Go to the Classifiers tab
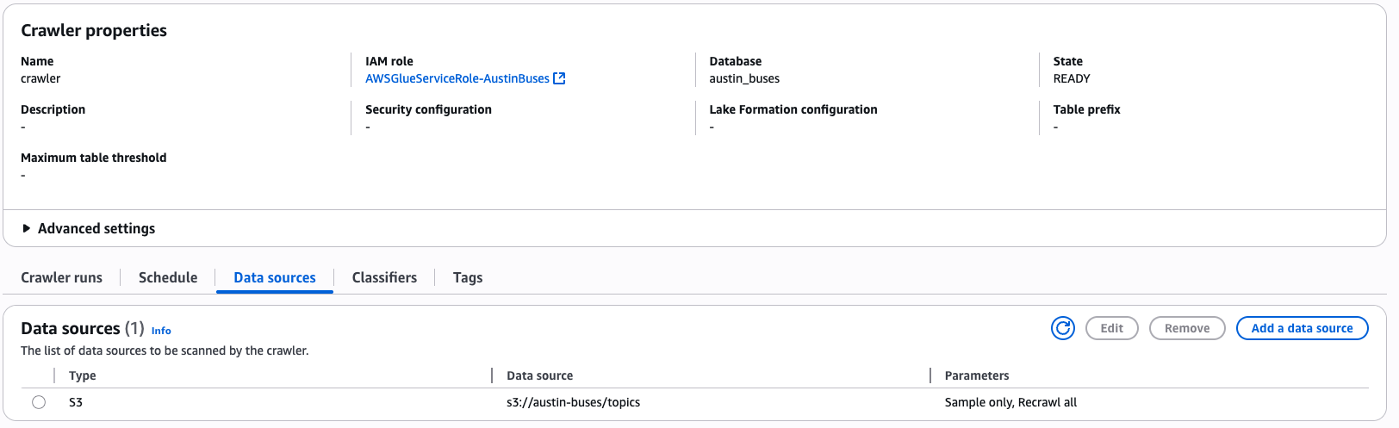The width and height of the screenshot is (1399, 428). [384, 277]
